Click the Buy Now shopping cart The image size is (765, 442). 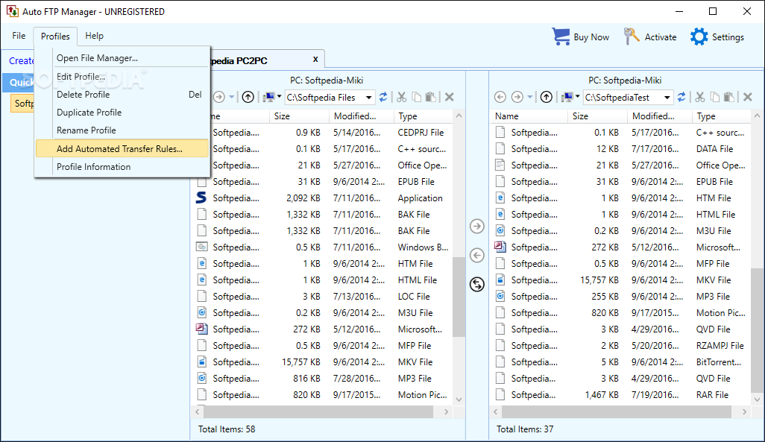click(581, 37)
